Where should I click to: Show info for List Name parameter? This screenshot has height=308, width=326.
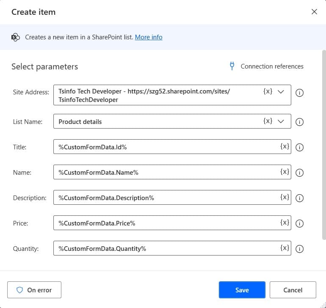point(299,122)
